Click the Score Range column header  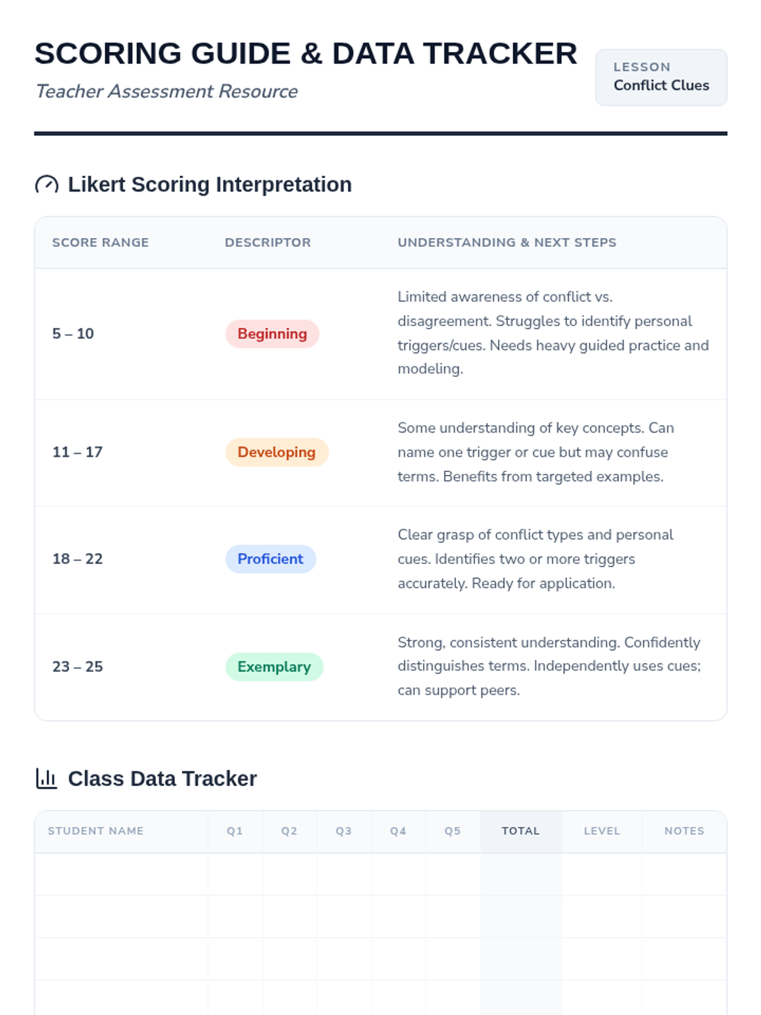(101, 242)
